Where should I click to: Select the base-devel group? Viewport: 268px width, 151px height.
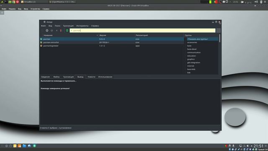[x=192, y=49]
